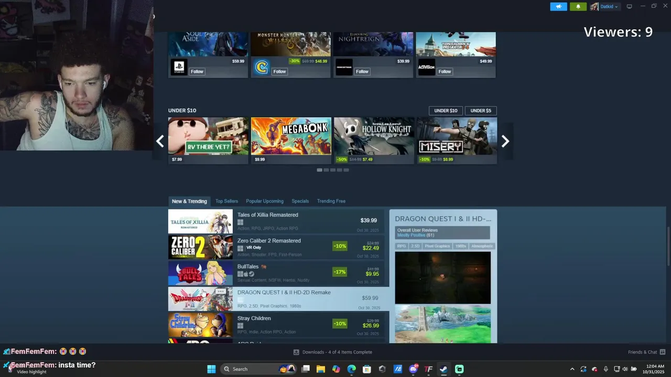Viewport: 671px width, 377px height.
Task: Open Task View on the taskbar
Action: 306,369
